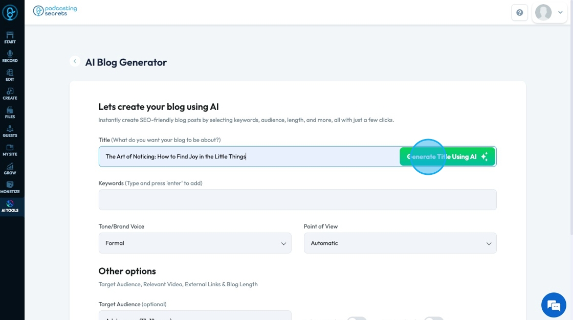The width and height of the screenshot is (573, 320).
Task: Expand the Tone/Brand Voice dropdown
Action: pos(195,243)
